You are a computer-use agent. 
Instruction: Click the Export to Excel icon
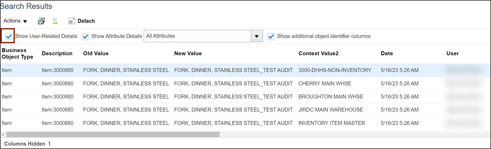pyautogui.click(x=41, y=21)
